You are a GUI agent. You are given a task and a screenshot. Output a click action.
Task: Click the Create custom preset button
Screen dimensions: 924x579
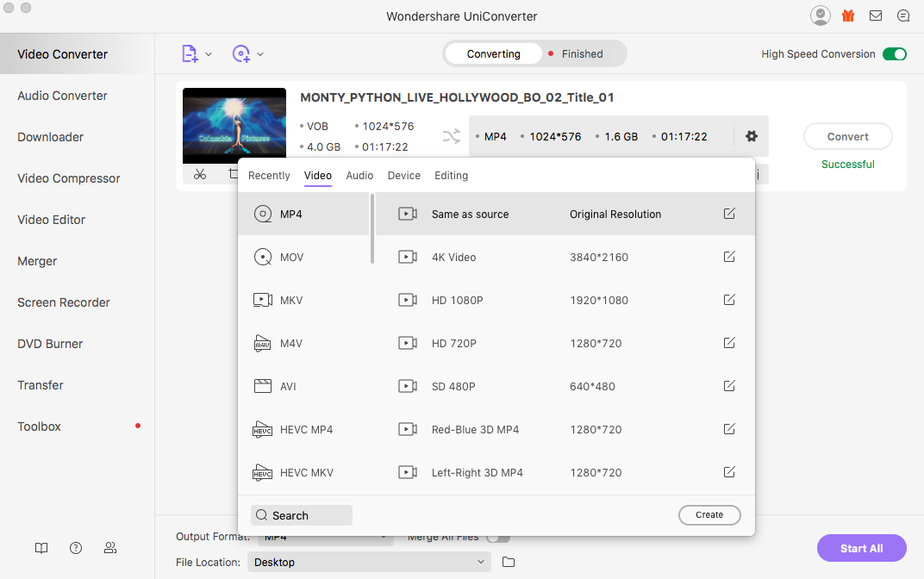[709, 515]
